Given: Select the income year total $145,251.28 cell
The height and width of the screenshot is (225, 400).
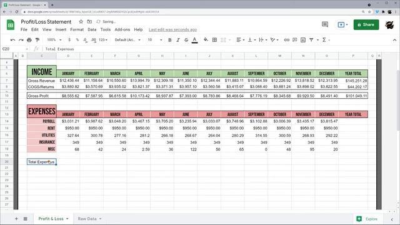Looking at the screenshot, I should (353, 81).
